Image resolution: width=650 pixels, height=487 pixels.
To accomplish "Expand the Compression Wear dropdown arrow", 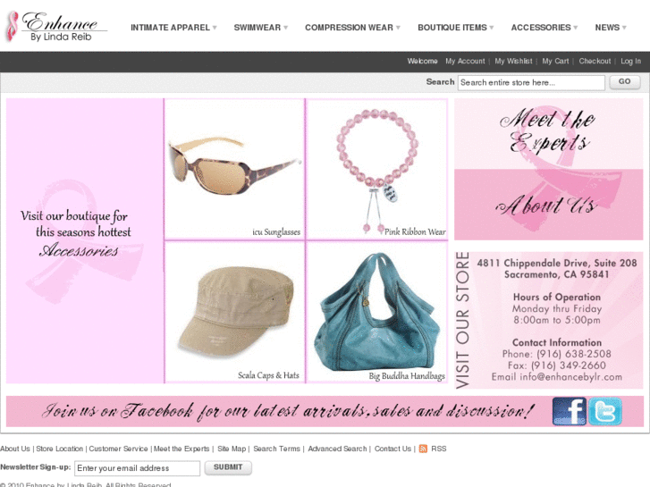I will click(x=398, y=28).
